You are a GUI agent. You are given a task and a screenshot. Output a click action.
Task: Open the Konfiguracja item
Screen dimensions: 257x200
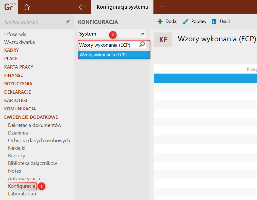(22, 186)
